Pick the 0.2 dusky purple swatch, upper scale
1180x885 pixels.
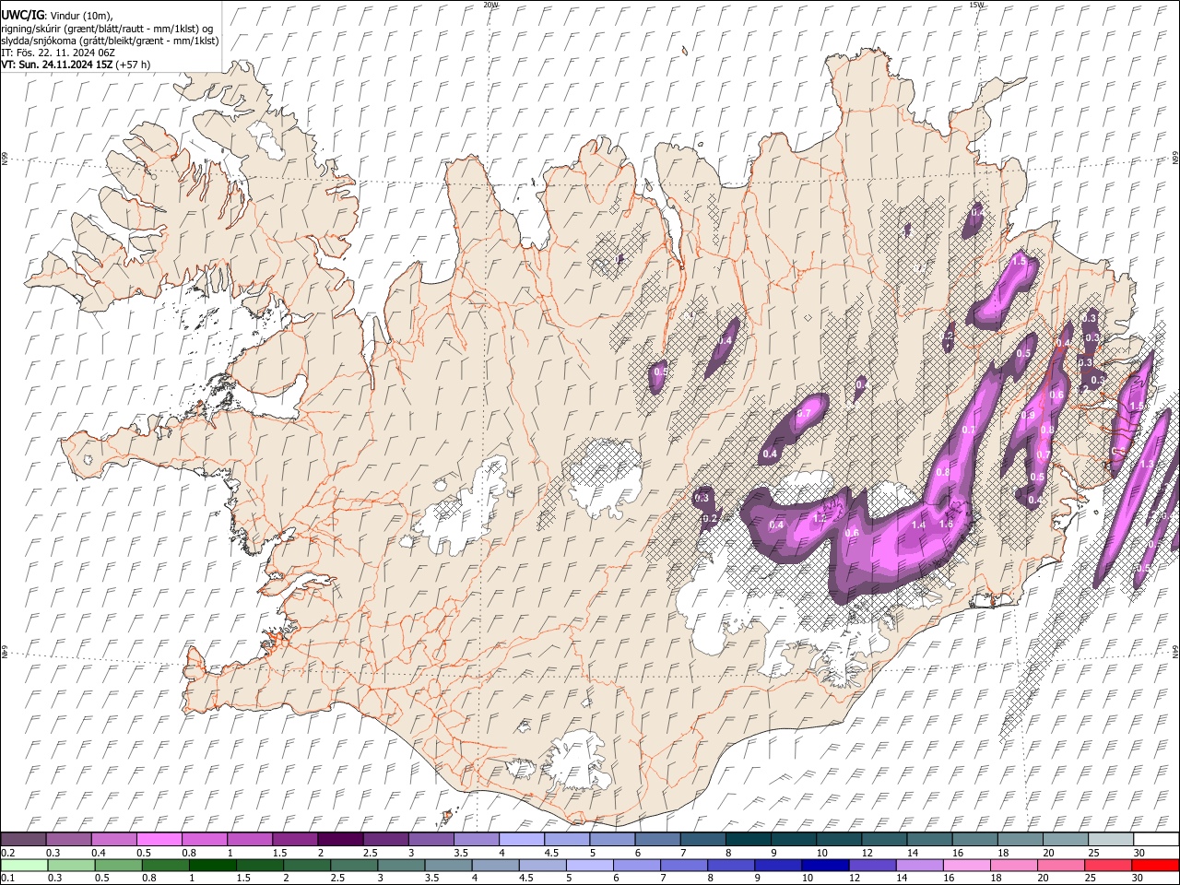[24, 839]
